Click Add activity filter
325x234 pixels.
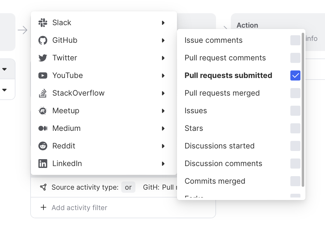pos(79,208)
